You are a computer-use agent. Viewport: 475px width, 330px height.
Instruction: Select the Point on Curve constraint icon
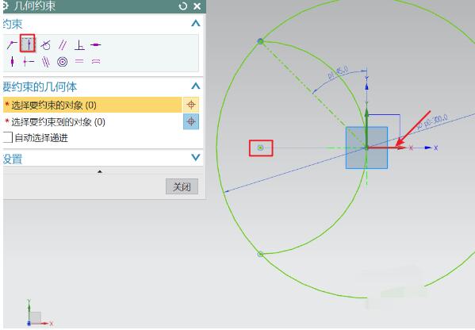(28, 44)
